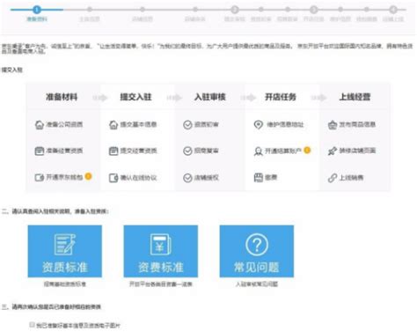Click the chain link icon beside 上线销售
The image size is (417, 332).
click(333, 178)
